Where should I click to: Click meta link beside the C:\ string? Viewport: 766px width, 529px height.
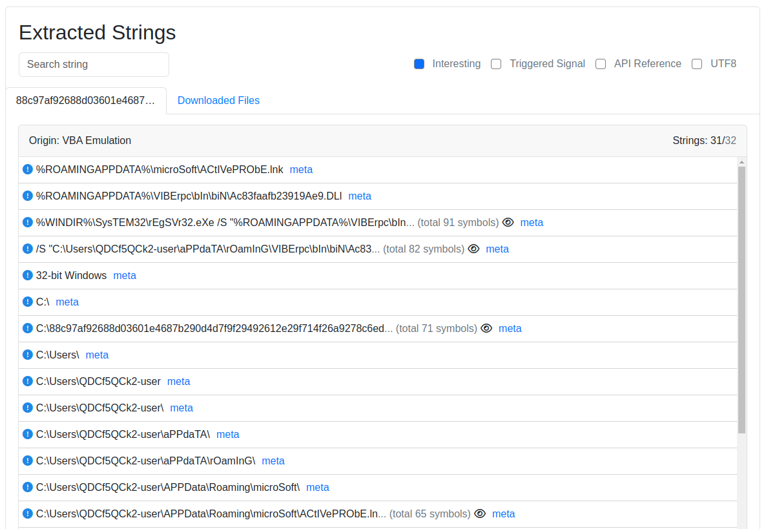(x=67, y=302)
